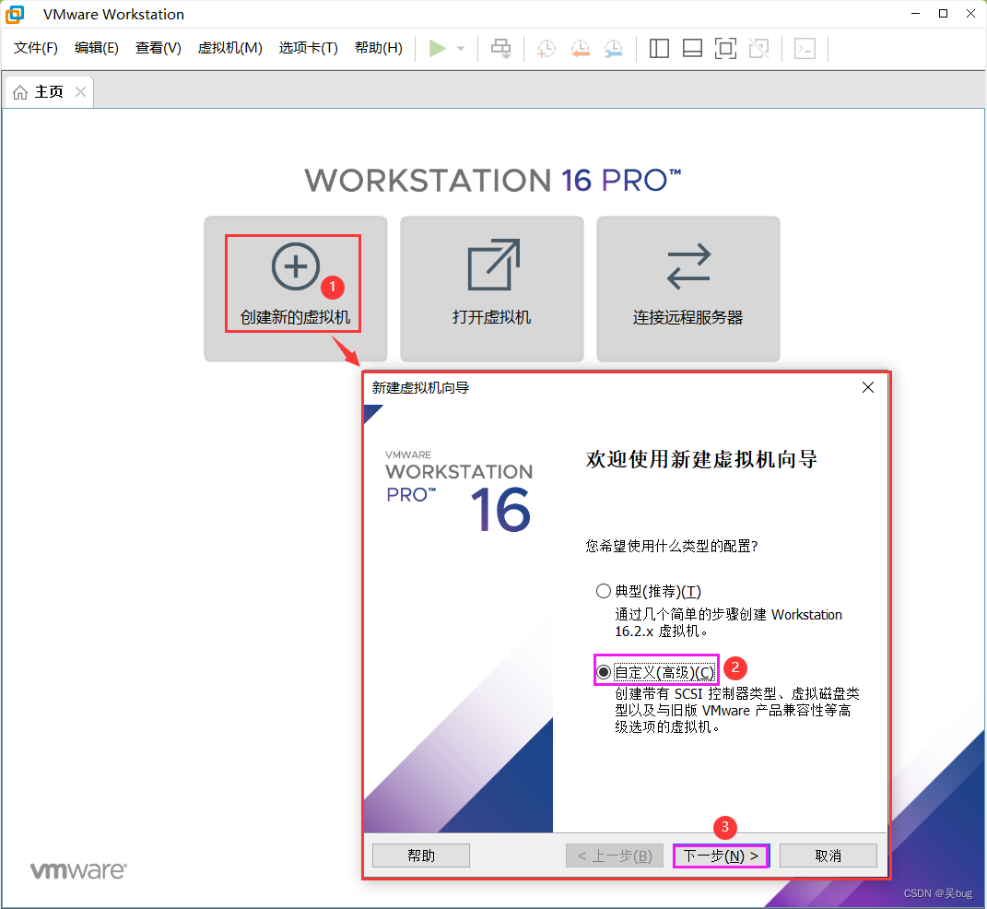Viewport: 987px width, 909px height.
Task: Click the connect remote server arrows icon
Action: [x=688, y=267]
